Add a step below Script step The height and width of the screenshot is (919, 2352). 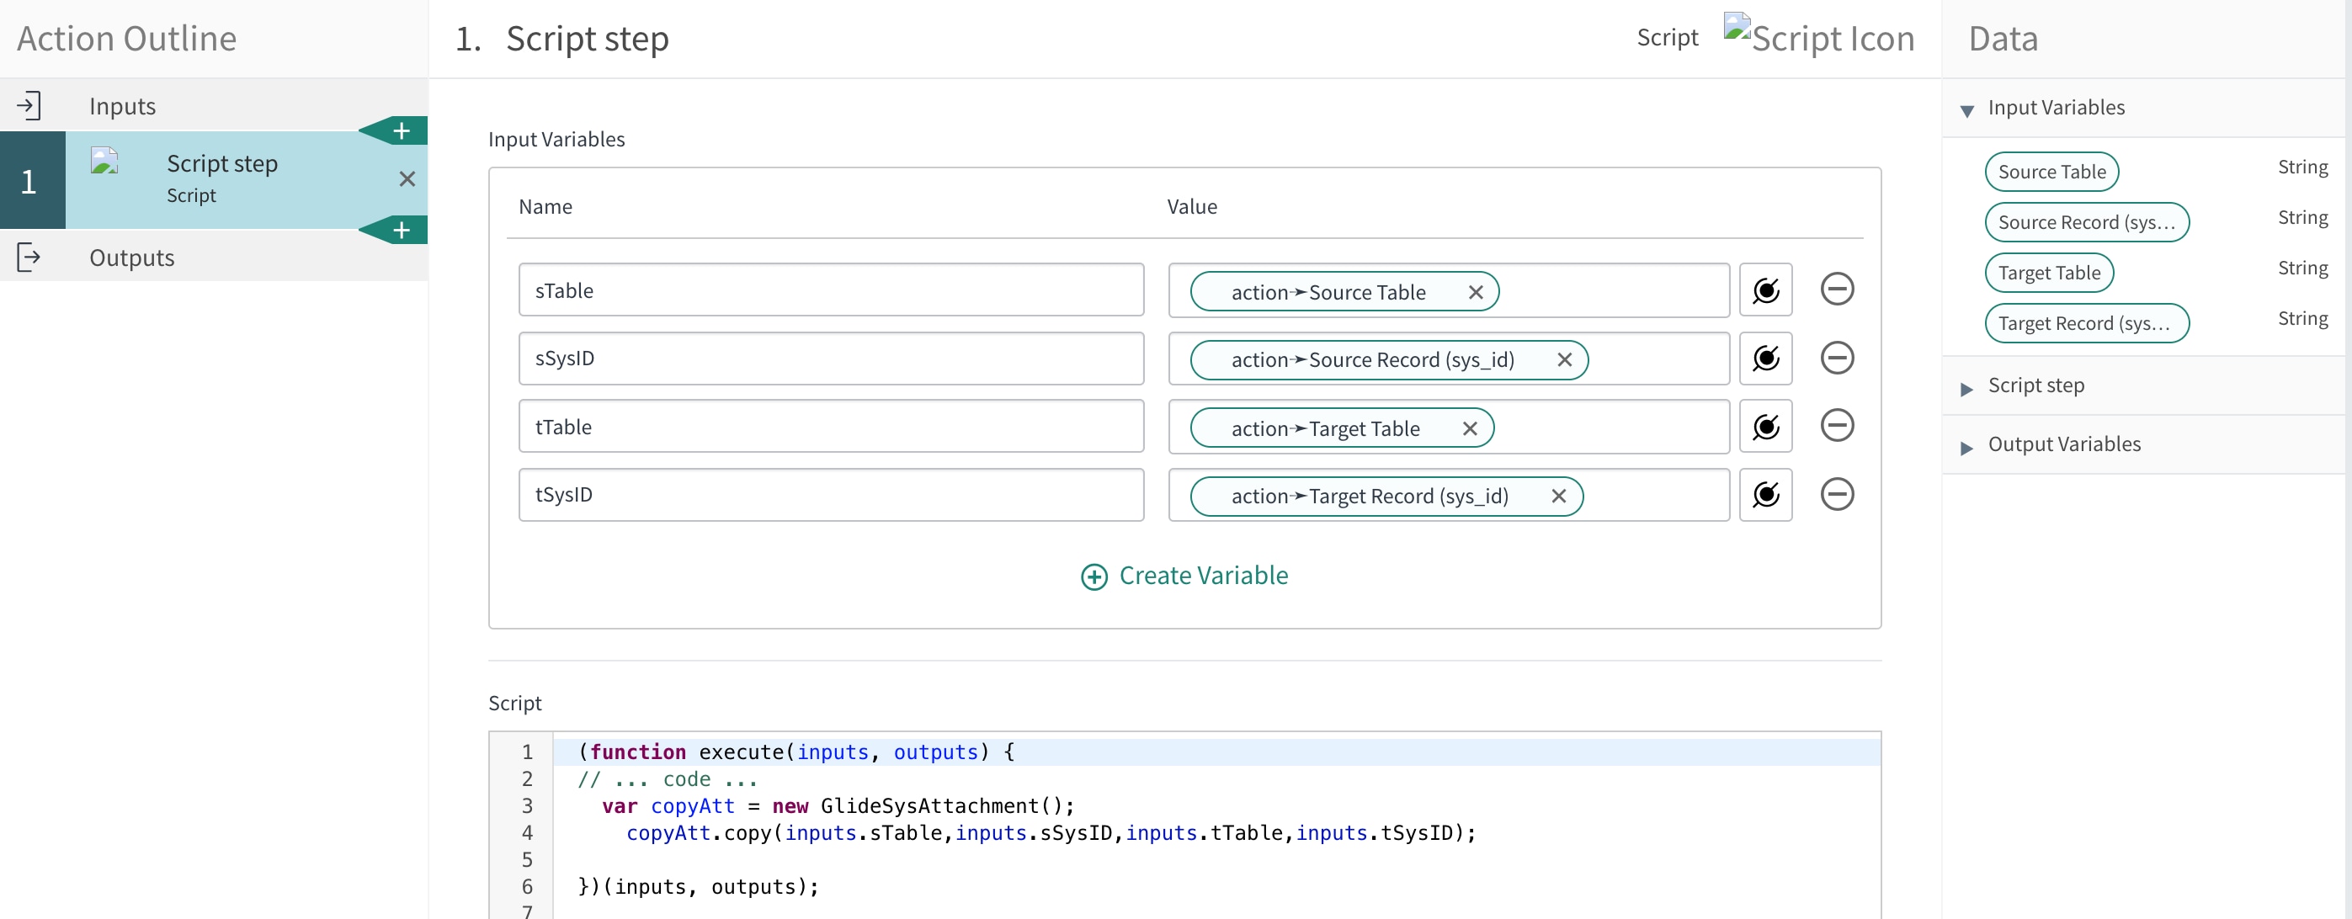point(400,230)
